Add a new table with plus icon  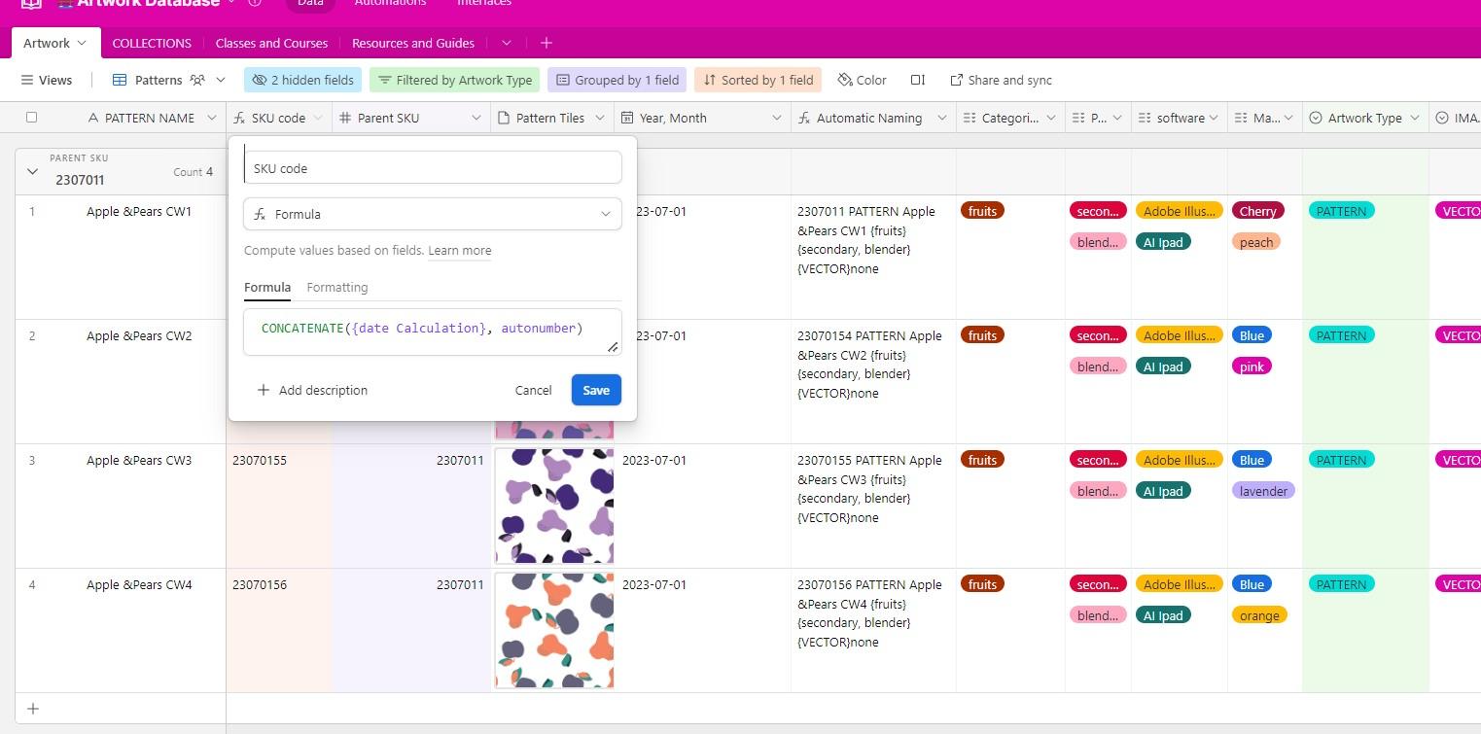tap(547, 43)
